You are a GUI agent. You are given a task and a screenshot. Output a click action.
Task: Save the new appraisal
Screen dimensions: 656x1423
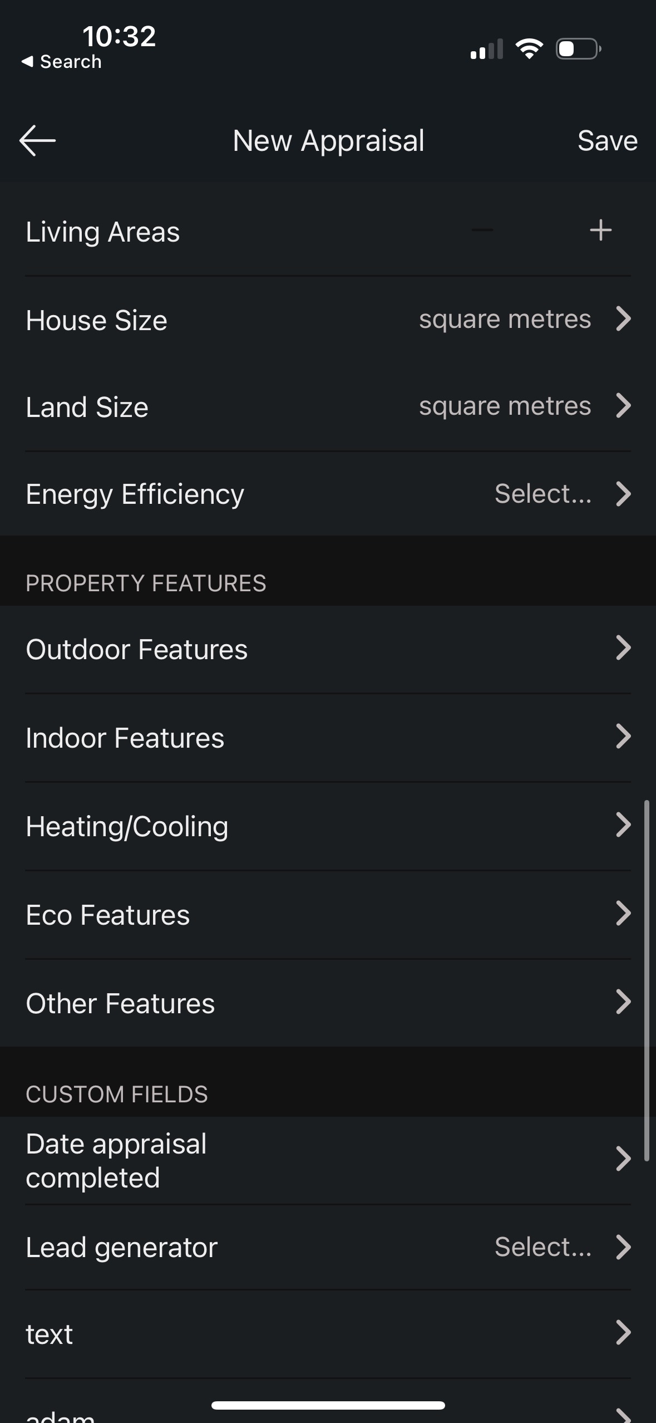(x=607, y=140)
